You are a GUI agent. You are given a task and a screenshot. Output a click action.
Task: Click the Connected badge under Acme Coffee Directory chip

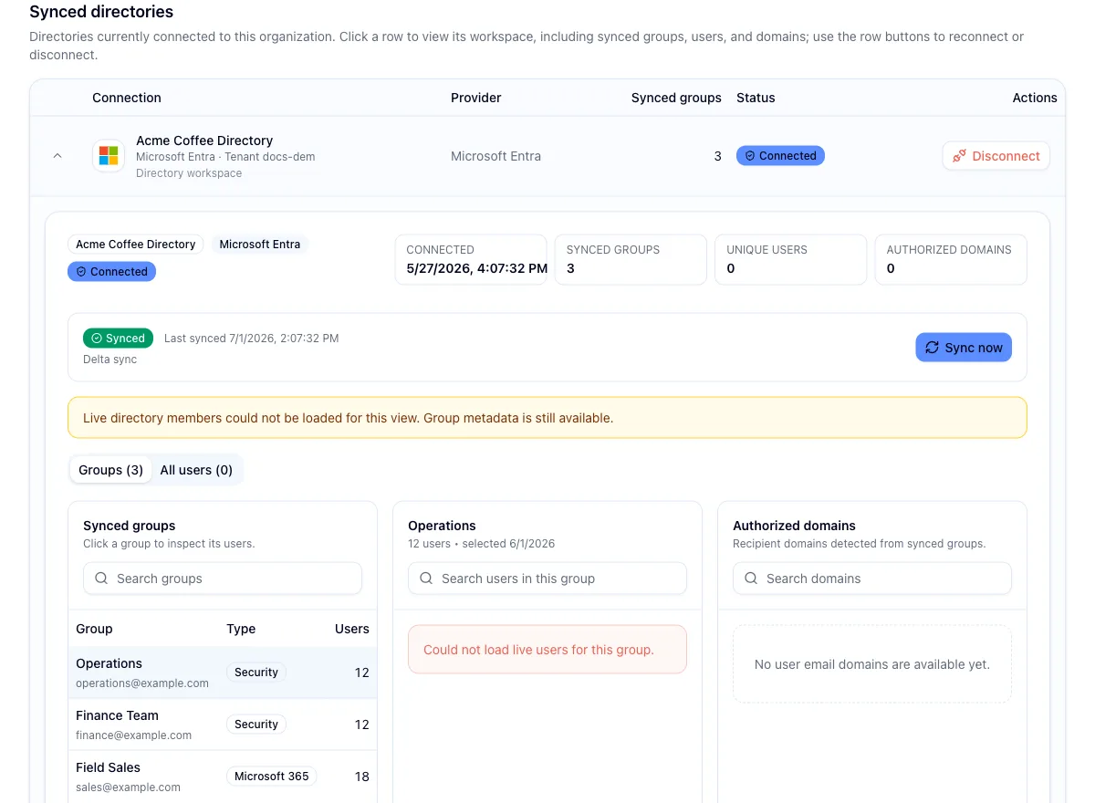[x=111, y=272]
